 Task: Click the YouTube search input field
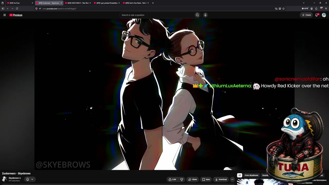[157, 15]
